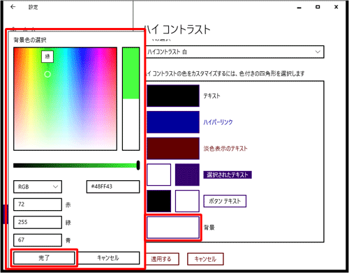
Task: Select the ハイ コントラスト heading
Action: tap(177, 30)
